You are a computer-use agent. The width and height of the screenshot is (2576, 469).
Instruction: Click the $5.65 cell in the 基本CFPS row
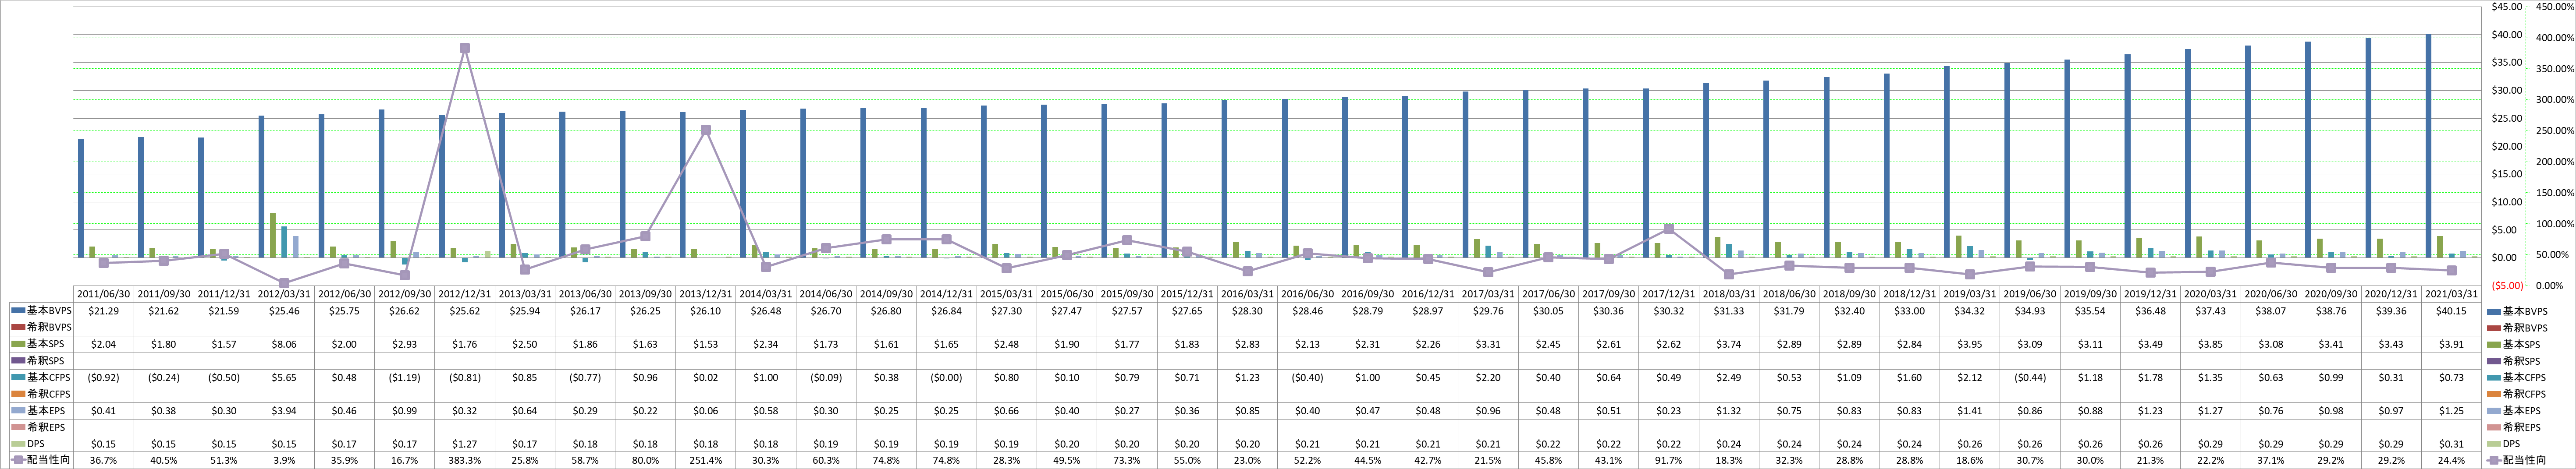(285, 377)
